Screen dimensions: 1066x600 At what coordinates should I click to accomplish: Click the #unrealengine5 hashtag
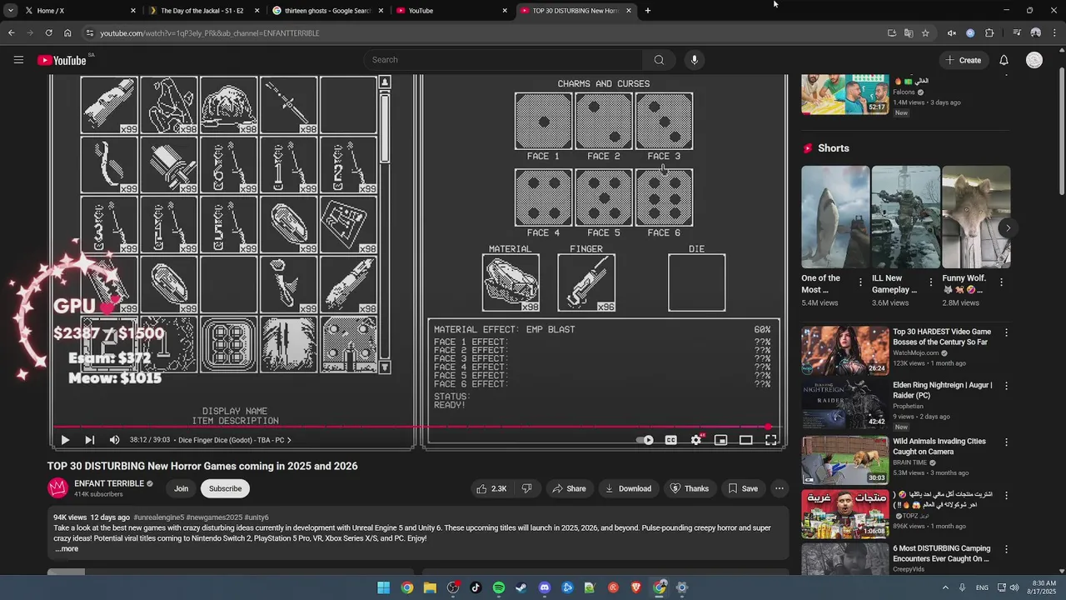pos(158,517)
